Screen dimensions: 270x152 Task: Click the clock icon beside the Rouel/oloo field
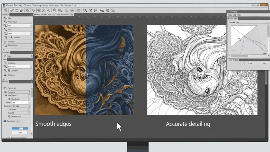tap(9, 116)
